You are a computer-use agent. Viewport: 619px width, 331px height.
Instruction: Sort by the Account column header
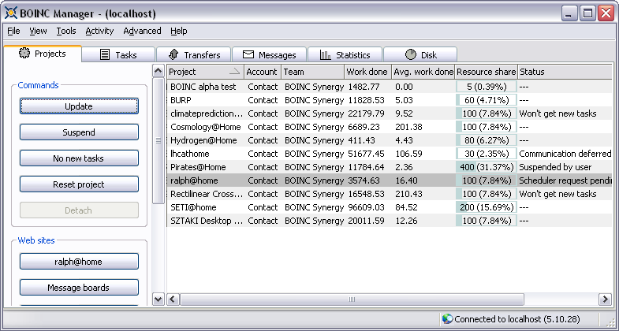[x=263, y=72]
